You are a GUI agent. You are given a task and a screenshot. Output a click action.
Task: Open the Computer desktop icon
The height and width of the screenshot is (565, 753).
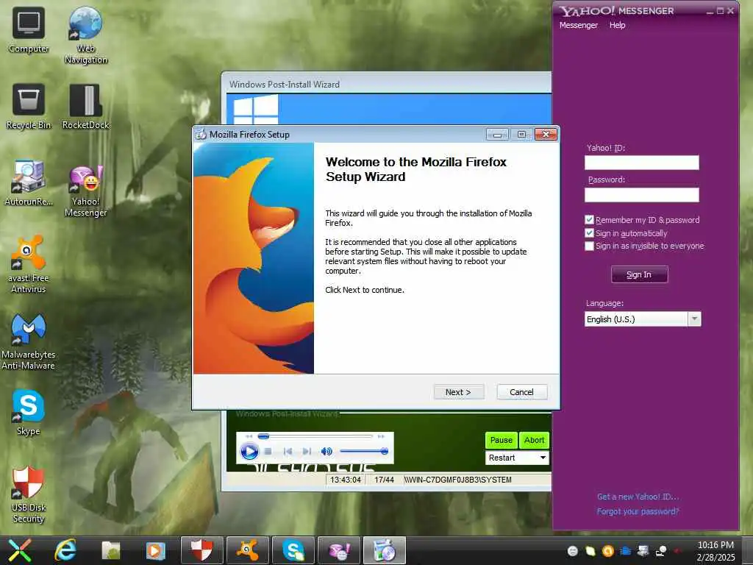pos(29,29)
